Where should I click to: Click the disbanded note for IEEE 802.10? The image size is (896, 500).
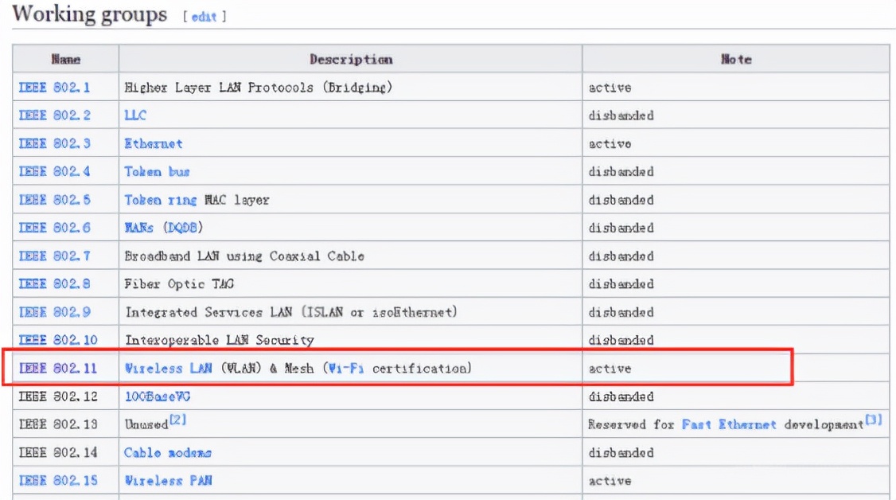(x=621, y=340)
